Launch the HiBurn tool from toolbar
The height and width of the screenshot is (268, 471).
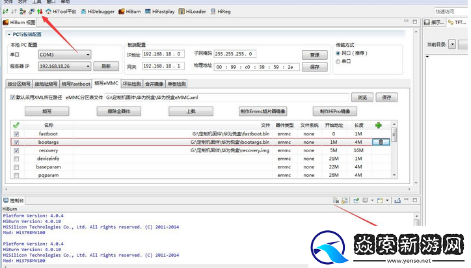129,12
